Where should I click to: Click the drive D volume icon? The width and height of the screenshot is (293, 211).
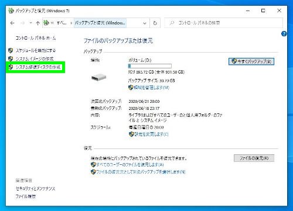tap(99, 78)
